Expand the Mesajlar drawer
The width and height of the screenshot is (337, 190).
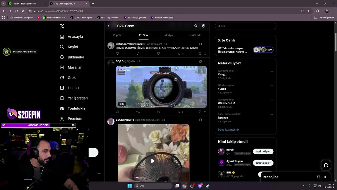[325, 177]
